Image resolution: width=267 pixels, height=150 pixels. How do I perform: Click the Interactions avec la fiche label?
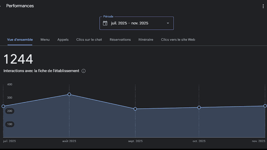(x=41, y=71)
